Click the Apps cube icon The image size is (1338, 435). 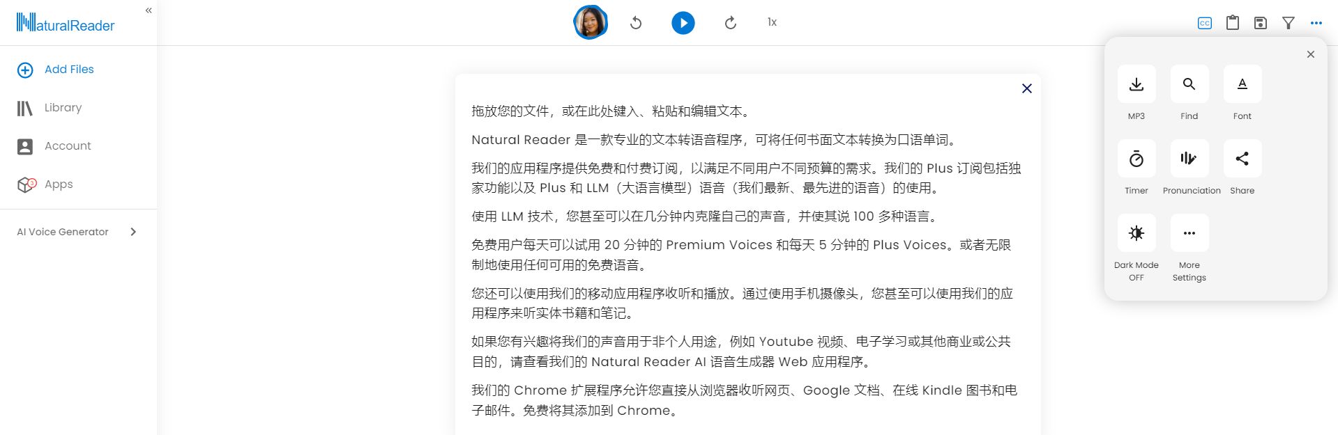click(26, 184)
